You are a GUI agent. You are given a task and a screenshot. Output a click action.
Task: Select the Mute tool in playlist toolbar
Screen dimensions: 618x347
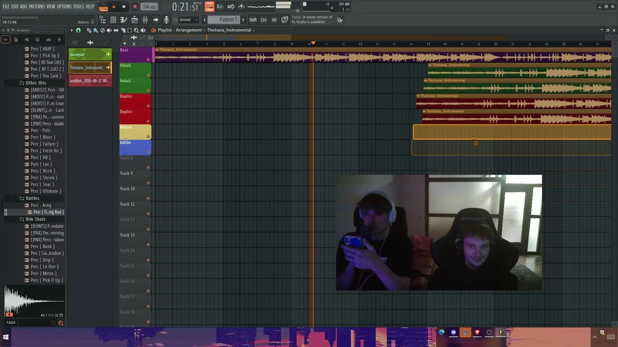(x=109, y=30)
